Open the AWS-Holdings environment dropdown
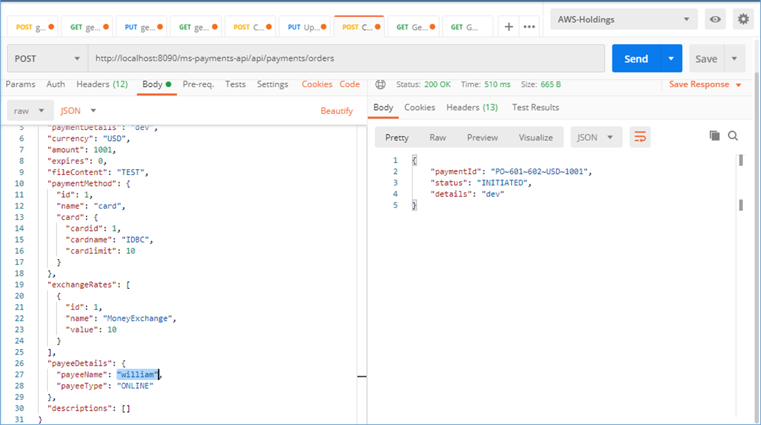 tap(624, 19)
